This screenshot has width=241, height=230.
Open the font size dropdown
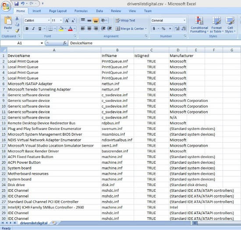click(x=61, y=20)
